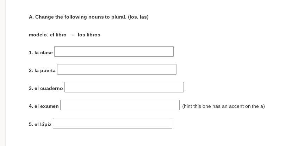Click the accent hint beside el examen
The height and width of the screenshot is (146, 298).
point(223,106)
